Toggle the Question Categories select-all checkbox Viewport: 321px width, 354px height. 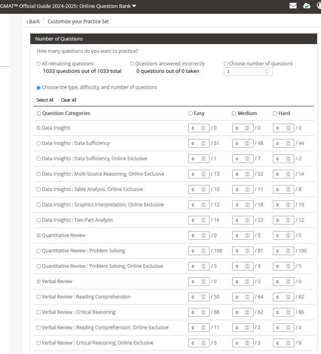point(39,113)
